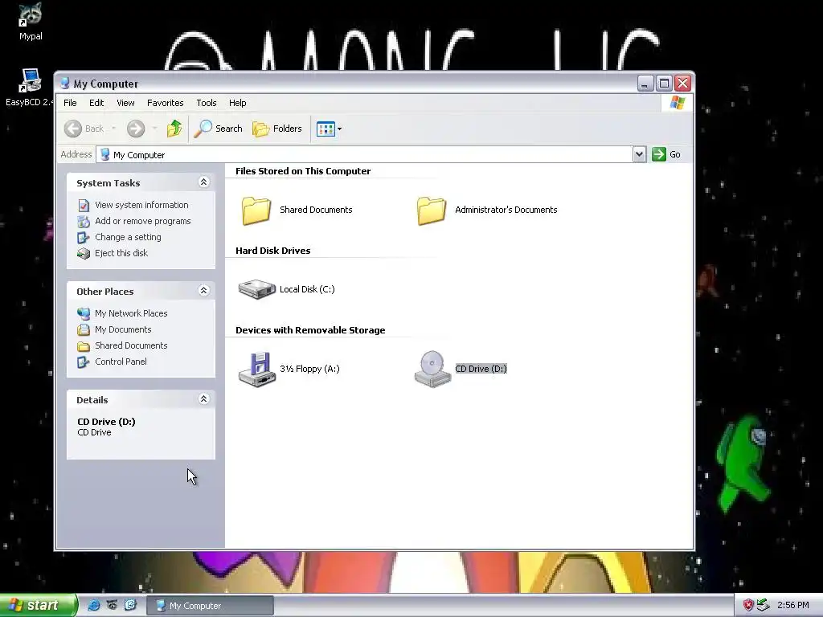Click the Windows flag logo throbber
Screen dimensions: 823x617
pyautogui.click(x=677, y=103)
